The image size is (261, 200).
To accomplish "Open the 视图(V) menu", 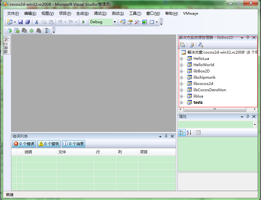I will 48,13.
